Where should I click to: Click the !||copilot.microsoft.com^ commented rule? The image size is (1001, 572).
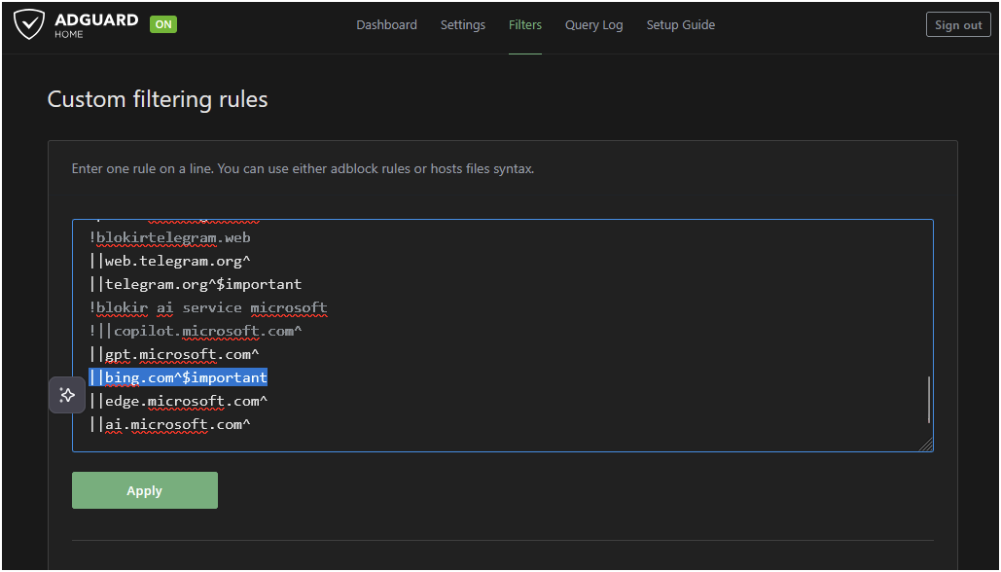click(x=196, y=331)
